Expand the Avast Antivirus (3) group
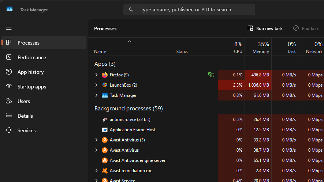This screenshot has width=324, height=182. pyautogui.click(x=96, y=140)
